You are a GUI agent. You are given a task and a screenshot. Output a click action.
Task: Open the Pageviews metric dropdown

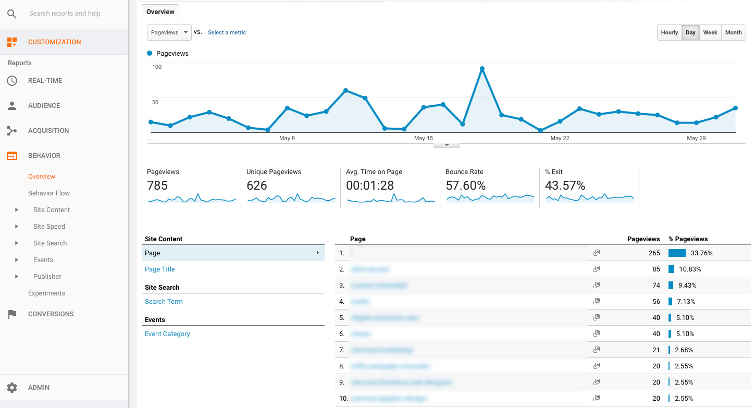tap(169, 32)
